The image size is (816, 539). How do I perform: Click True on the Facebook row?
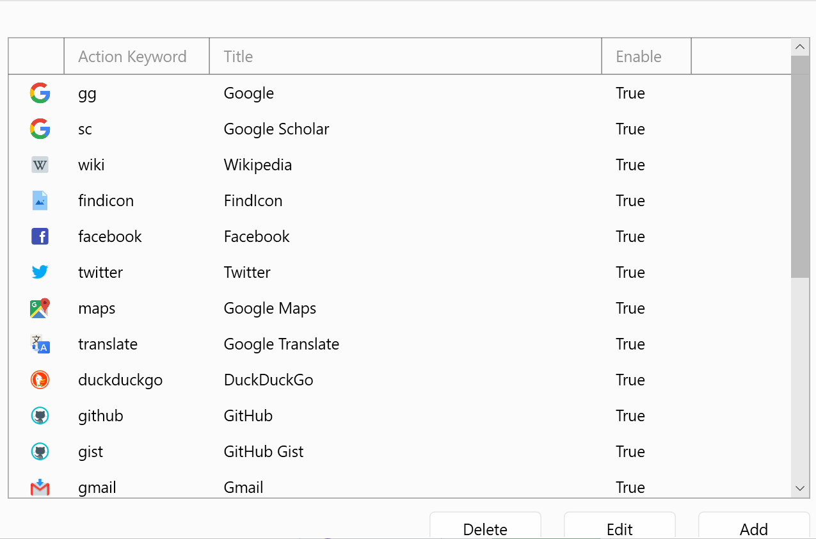630,236
